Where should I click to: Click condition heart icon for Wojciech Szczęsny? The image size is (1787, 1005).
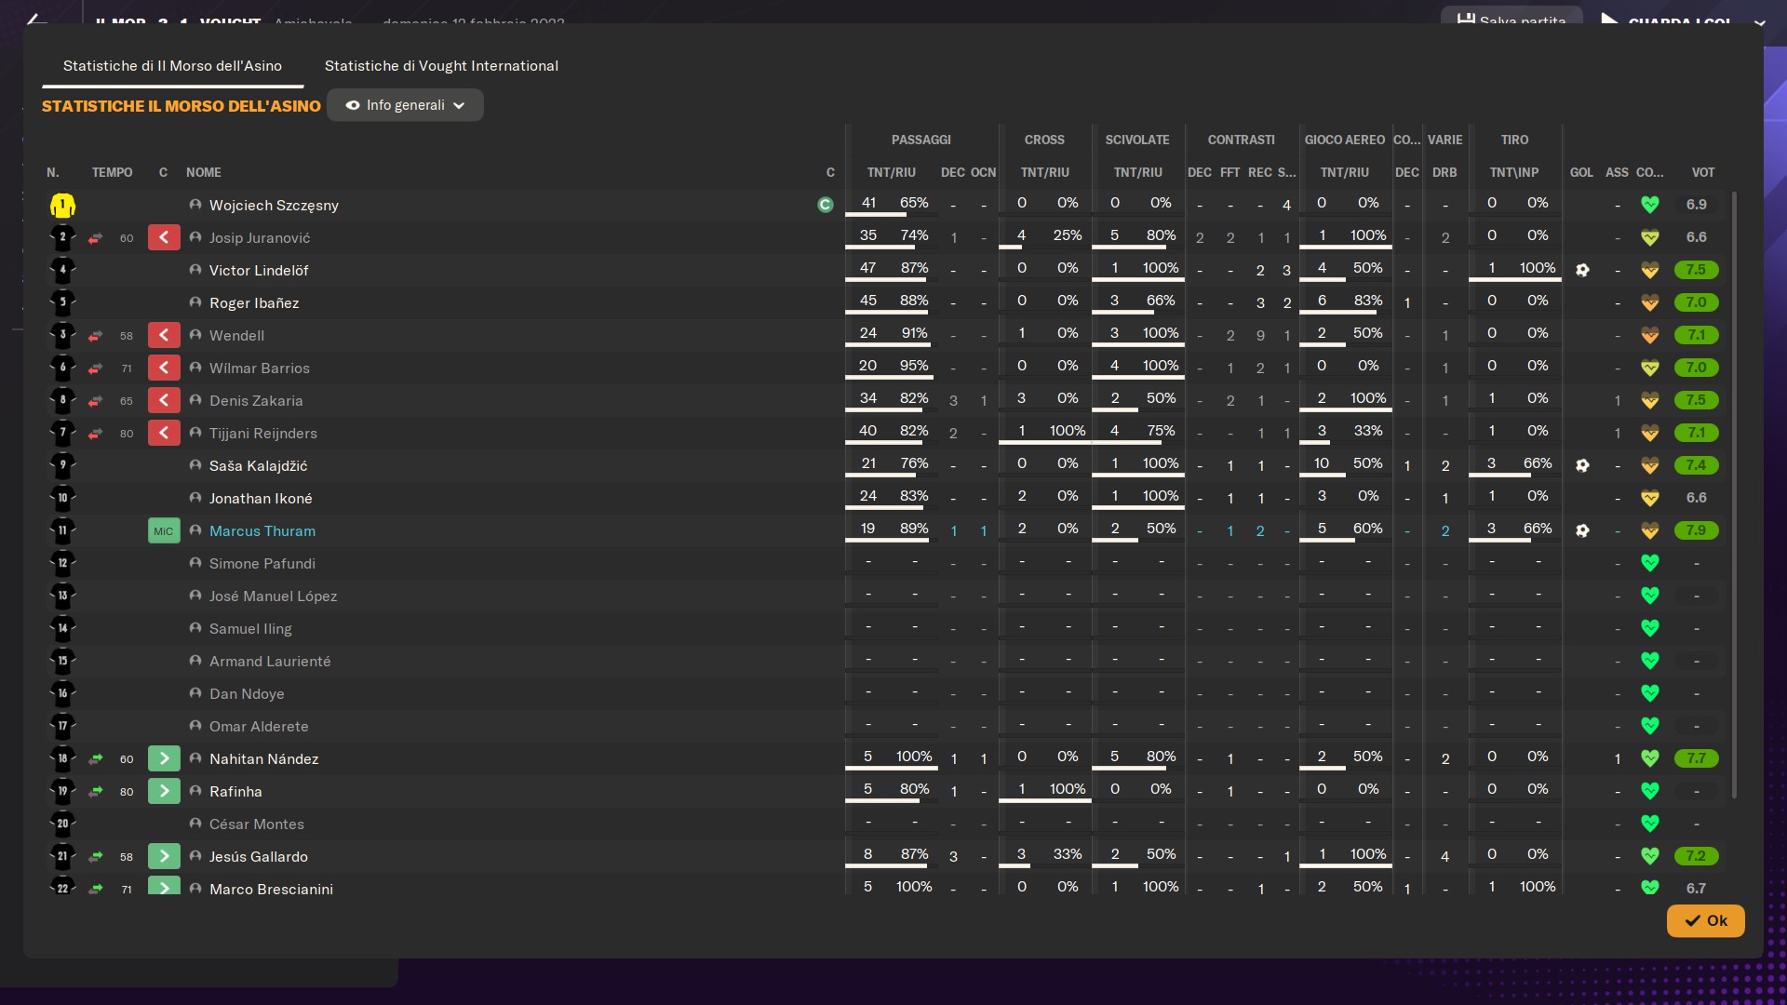pos(1649,205)
